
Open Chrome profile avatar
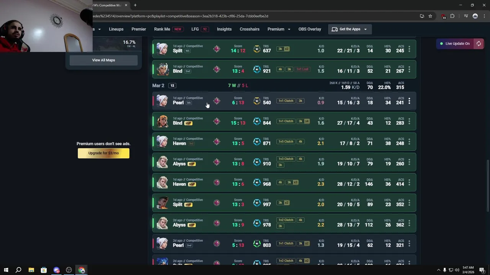click(x=475, y=16)
